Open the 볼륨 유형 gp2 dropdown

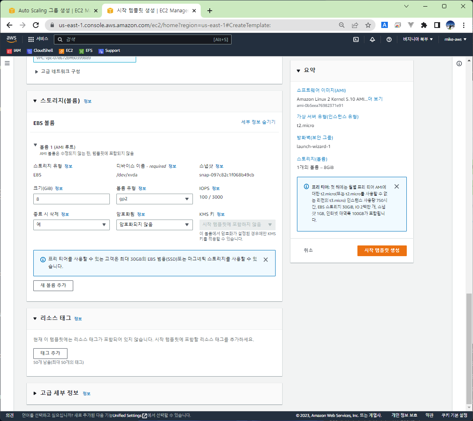click(155, 199)
